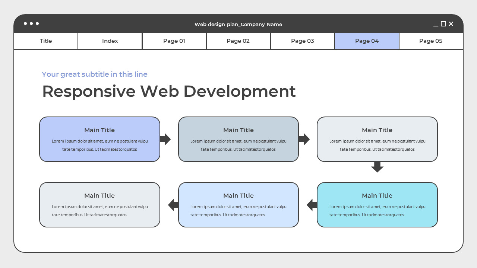Click the third traffic-light dot
Screen dimensions: 477x268
coord(38,23)
